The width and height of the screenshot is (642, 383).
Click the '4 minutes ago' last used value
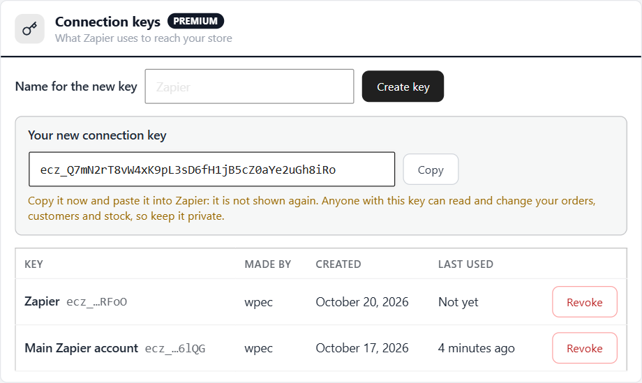click(476, 348)
